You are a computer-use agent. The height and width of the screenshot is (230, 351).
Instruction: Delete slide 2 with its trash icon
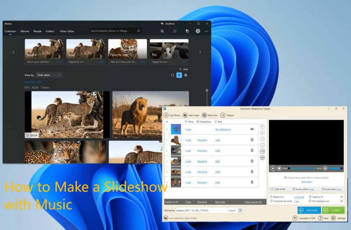pos(252,151)
